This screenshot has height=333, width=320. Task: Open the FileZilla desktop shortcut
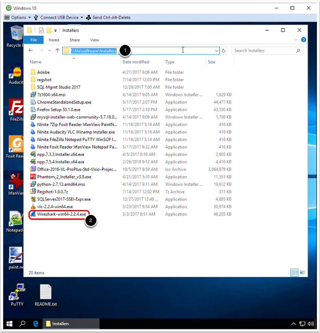[x=16, y=110]
